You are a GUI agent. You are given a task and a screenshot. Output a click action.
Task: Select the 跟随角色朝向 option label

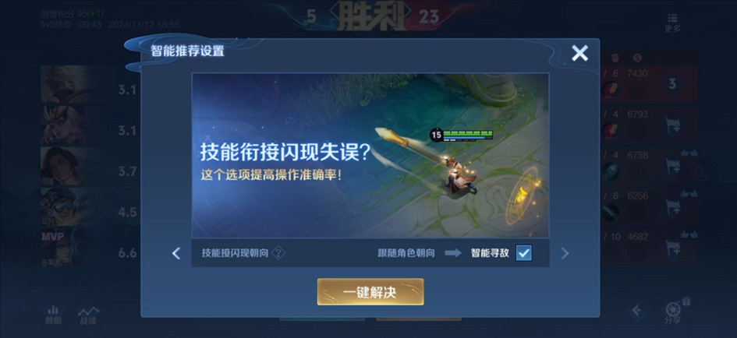coord(406,253)
